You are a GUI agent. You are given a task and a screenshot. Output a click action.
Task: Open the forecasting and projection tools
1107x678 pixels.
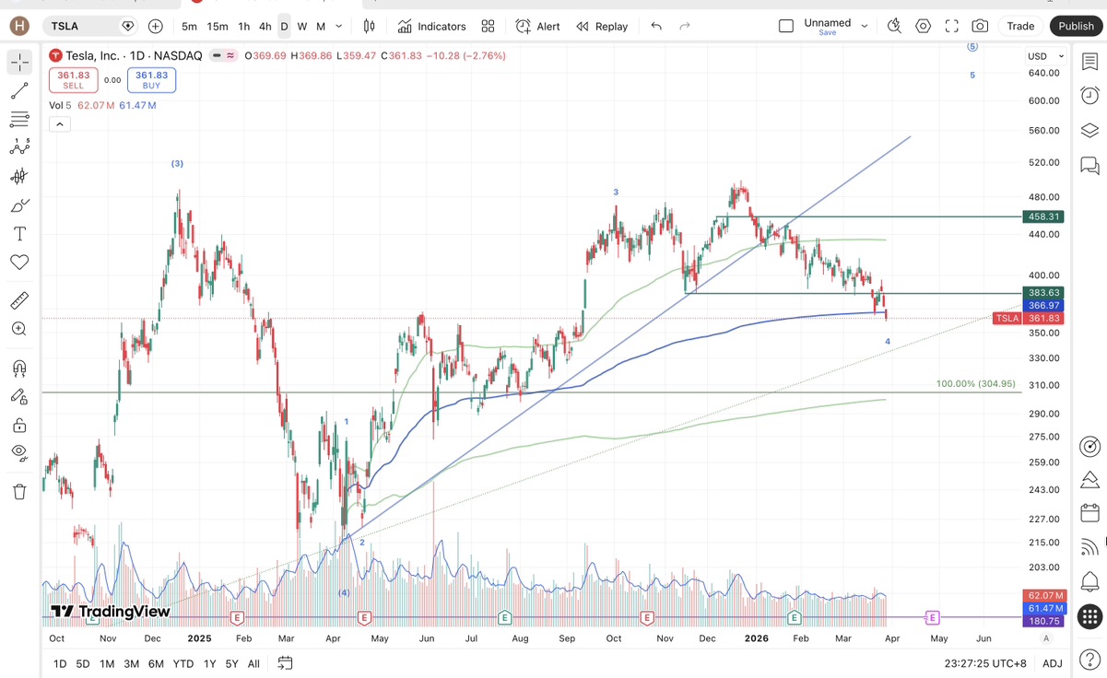[x=19, y=176]
